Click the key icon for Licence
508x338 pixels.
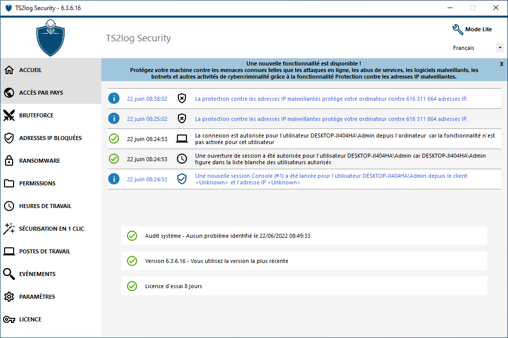point(9,319)
